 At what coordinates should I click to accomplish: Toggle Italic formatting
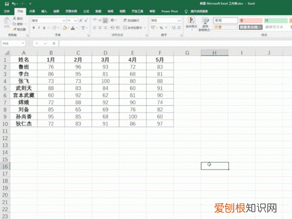pyautogui.click(x=39, y=28)
